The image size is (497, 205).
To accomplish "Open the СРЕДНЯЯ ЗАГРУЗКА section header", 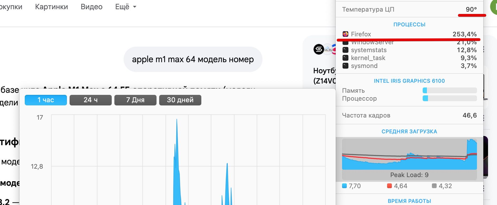I will point(410,131).
